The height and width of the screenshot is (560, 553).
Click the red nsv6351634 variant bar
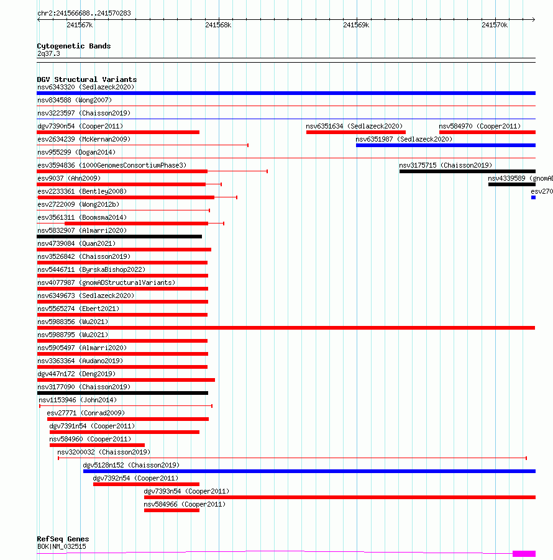[x=355, y=132]
